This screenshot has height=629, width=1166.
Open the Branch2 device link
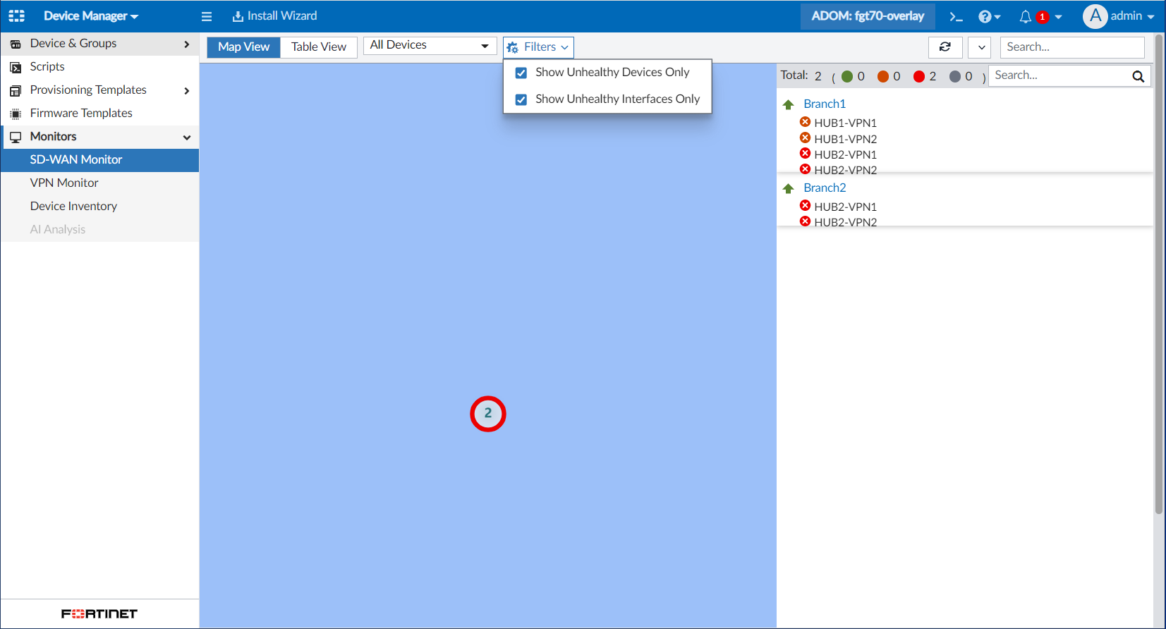click(825, 188)
